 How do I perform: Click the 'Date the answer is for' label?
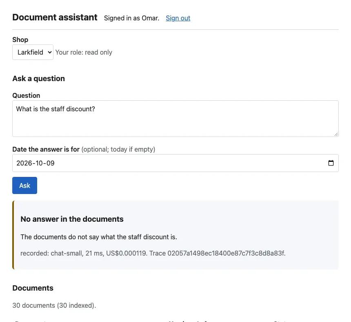[x=46, y=149]
